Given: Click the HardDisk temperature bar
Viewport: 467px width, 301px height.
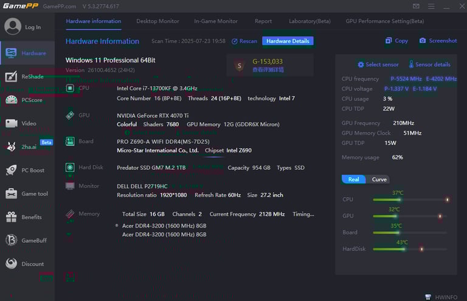Looking at the screenshot, I should 410,249.
